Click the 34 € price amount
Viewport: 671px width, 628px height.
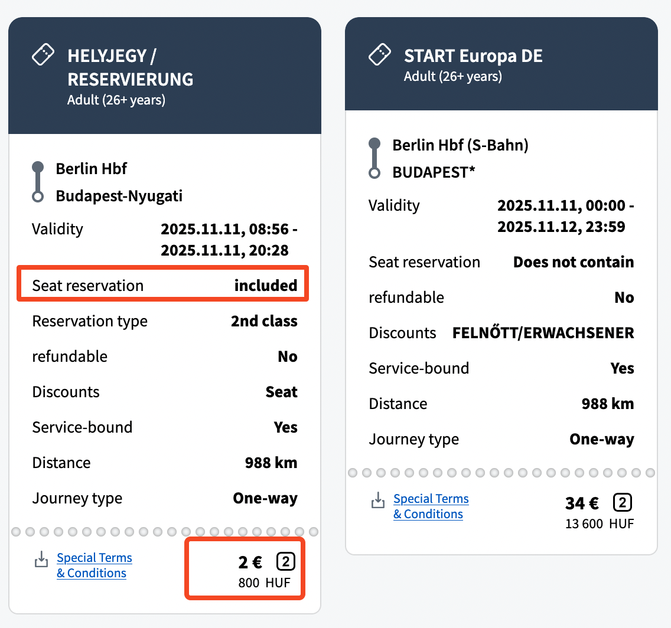pyautogui.click(x=582, y=503)
